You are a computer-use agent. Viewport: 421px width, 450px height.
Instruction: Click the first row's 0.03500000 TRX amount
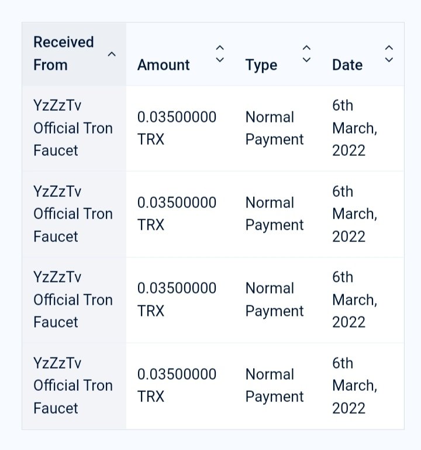click(x=177, y=128)
